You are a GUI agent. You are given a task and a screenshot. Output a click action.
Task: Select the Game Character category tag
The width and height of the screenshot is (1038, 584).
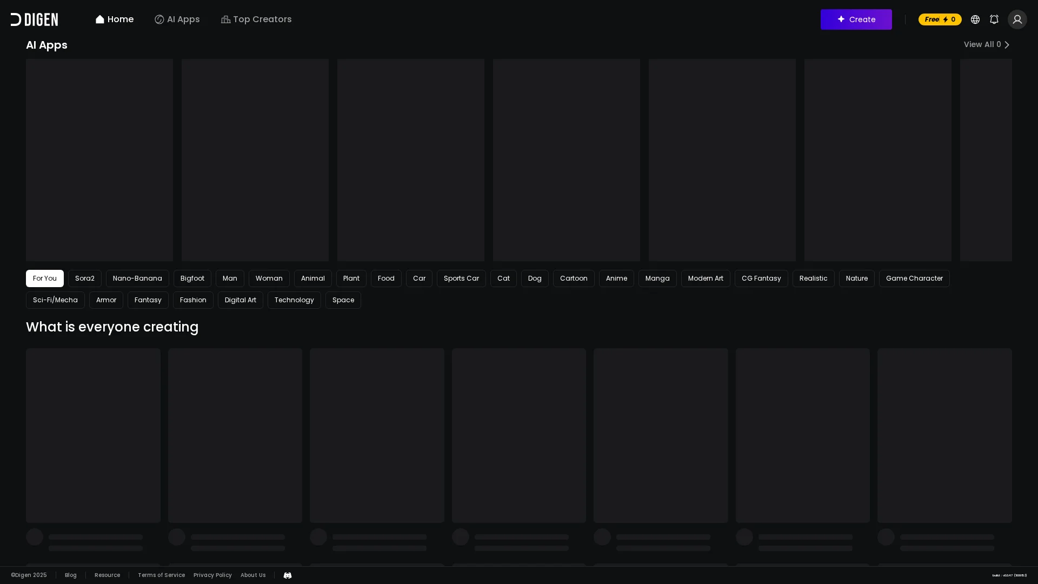pos(914,278)
